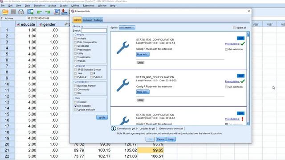
Task: Uncheck the Not installed state checkbox
Action: point(75,106)
